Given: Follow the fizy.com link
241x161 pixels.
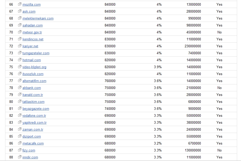Looking at the screenshot, I should point(29,150).
